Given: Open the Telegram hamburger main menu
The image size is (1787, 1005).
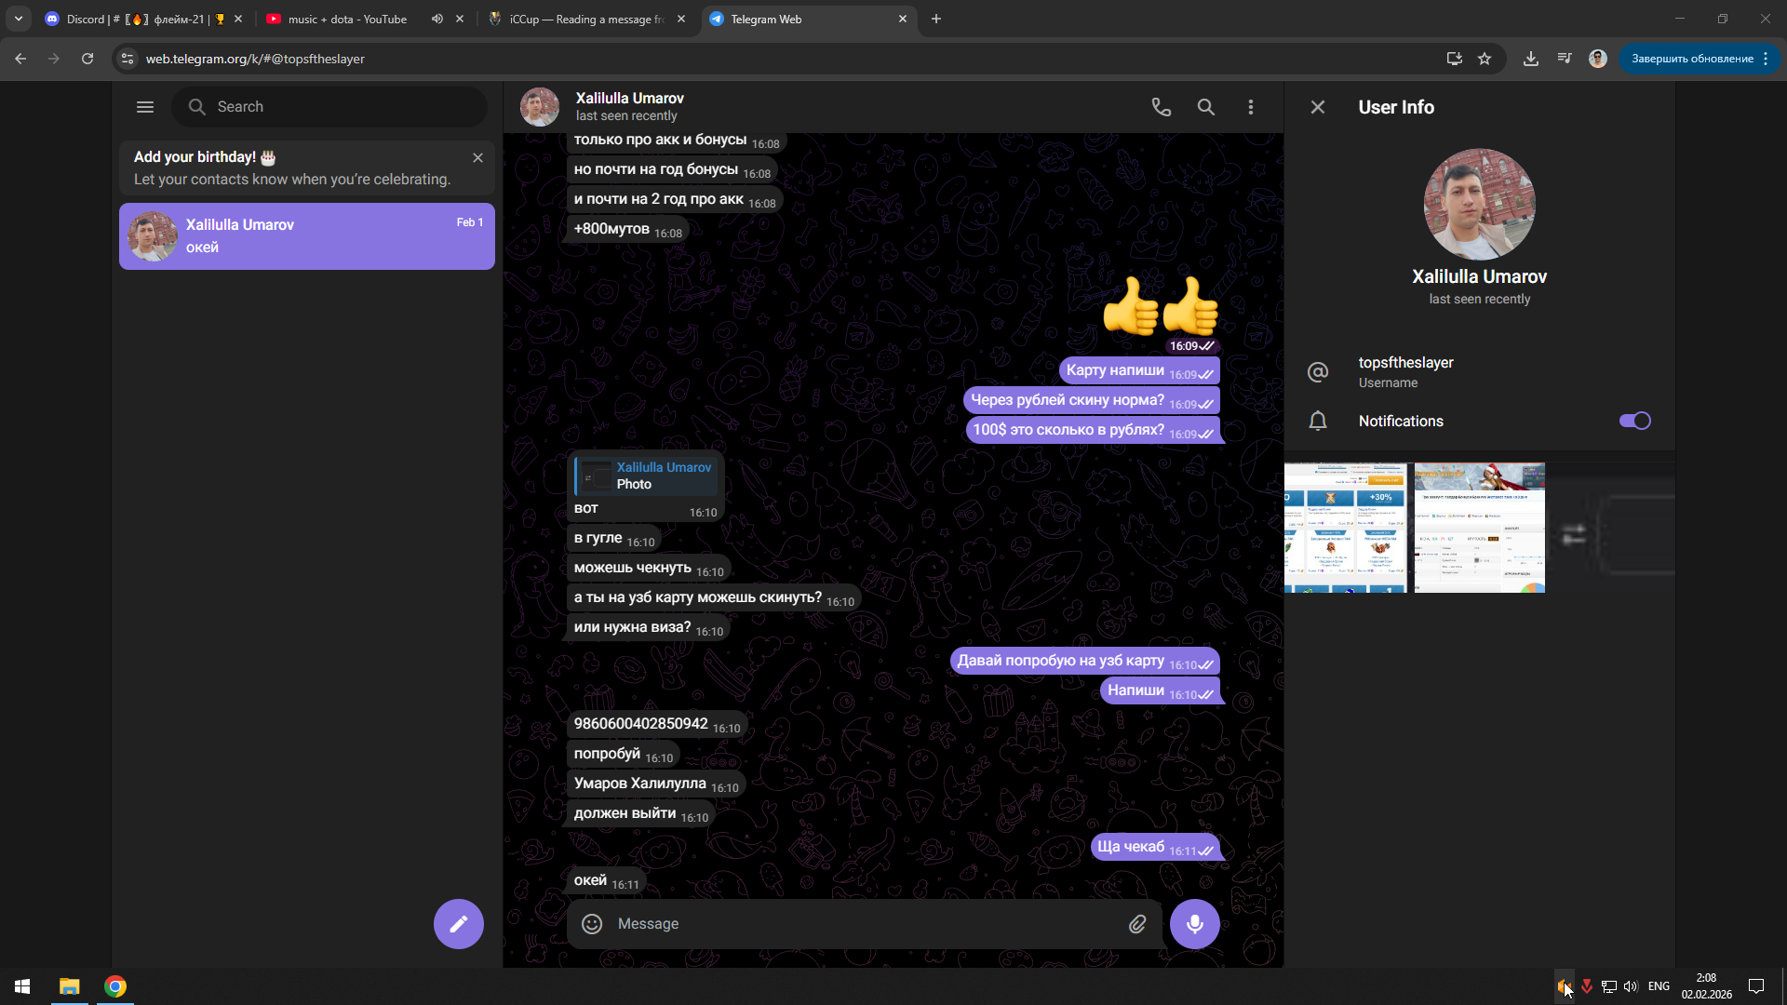Looking at the screenshot, I should pos(145,107).
